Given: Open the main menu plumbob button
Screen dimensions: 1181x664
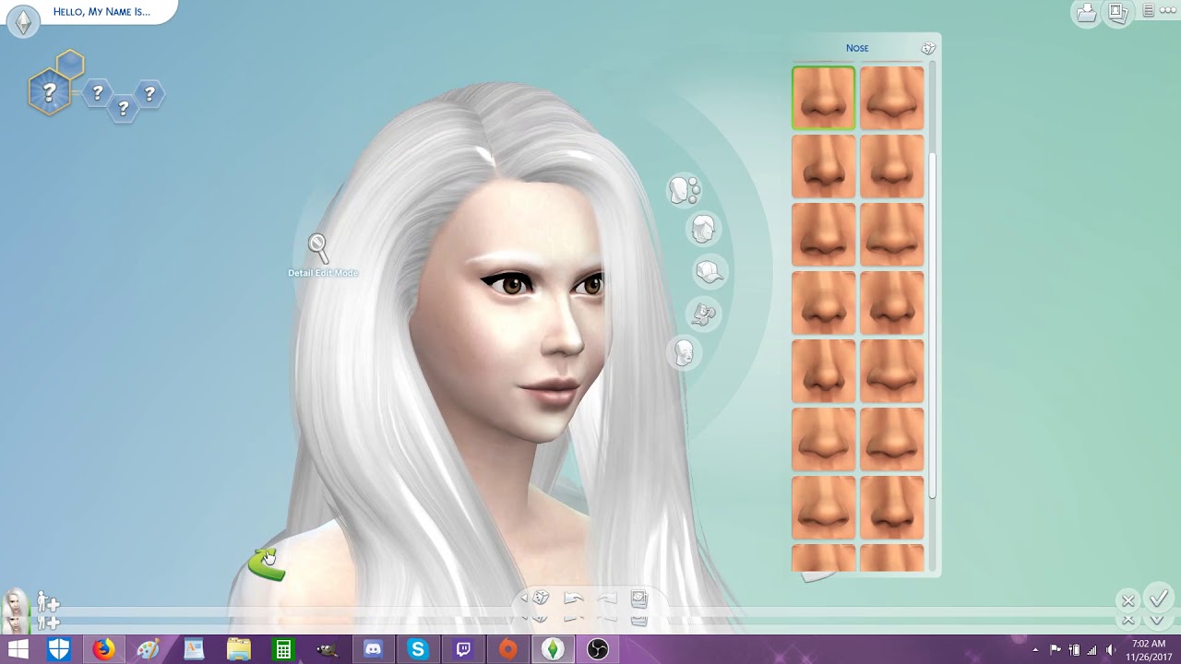Looking at the screenshot, I should tap(23, 21).
